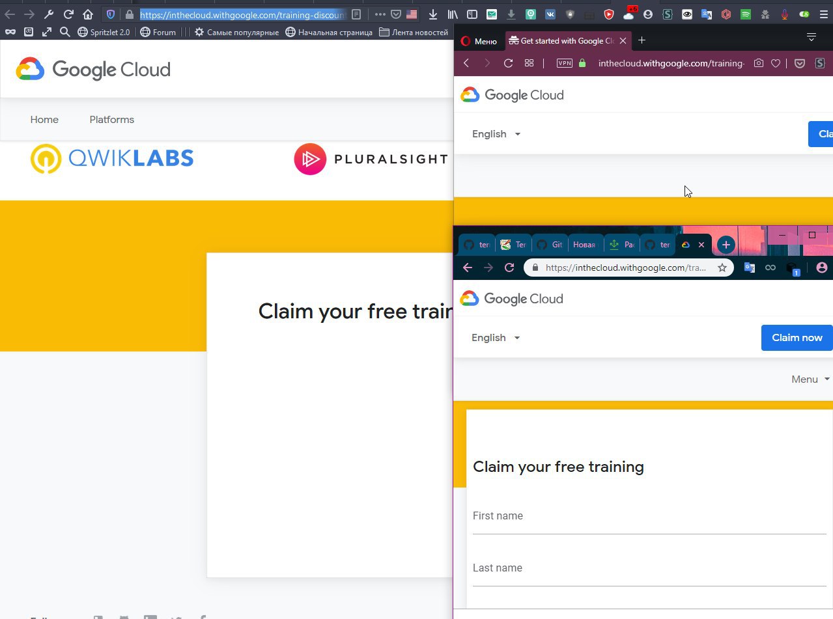Click Platforms in Firefox page navigation
This screenshot has width=833, height=619.
[112, 120]
